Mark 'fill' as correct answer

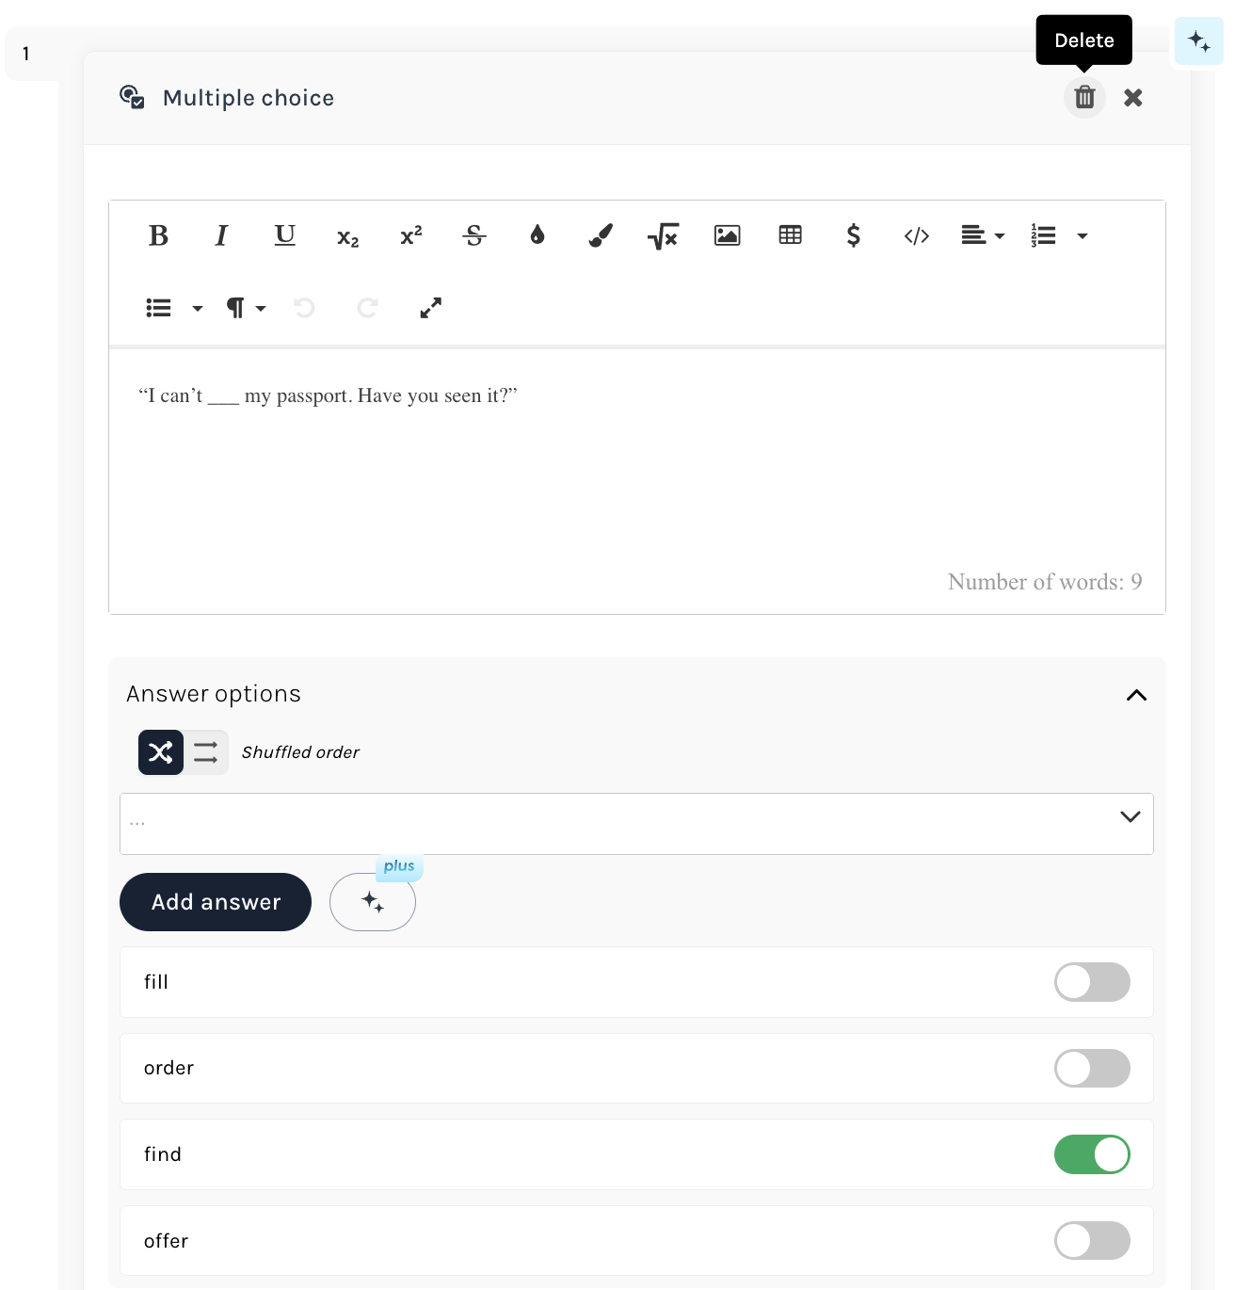1091,982
